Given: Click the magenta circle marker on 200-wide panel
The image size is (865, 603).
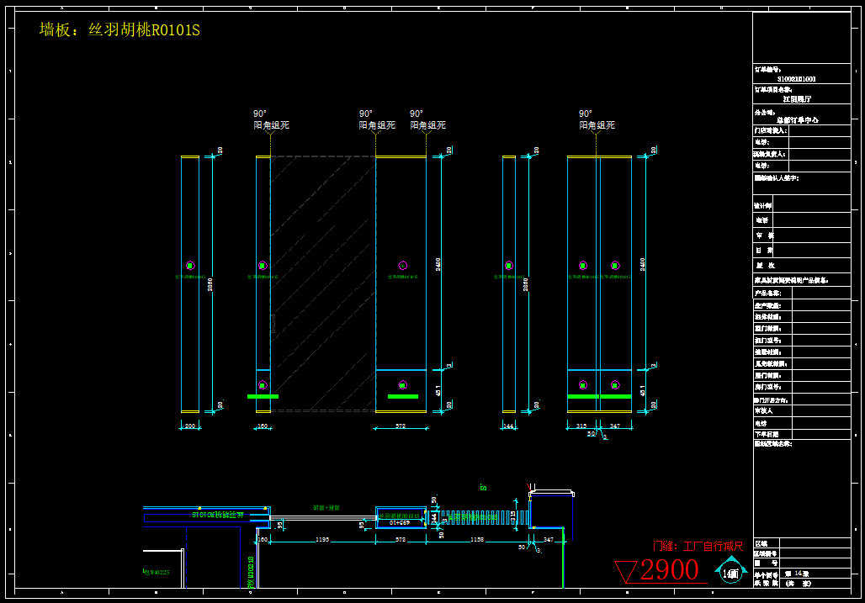Looking at the screenshot, I should coord(190,266).
